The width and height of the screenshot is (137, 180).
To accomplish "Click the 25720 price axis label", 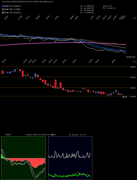I will pos(133,97).
